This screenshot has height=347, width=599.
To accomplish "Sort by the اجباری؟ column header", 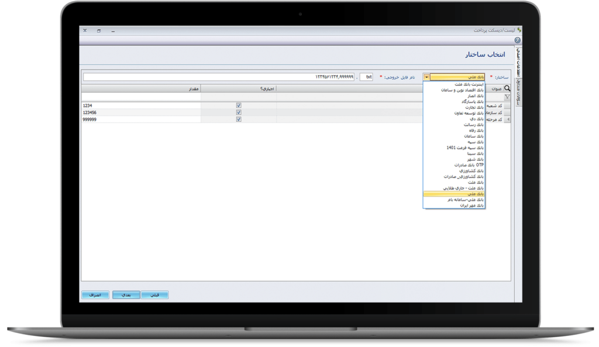I will click(239, 89).
